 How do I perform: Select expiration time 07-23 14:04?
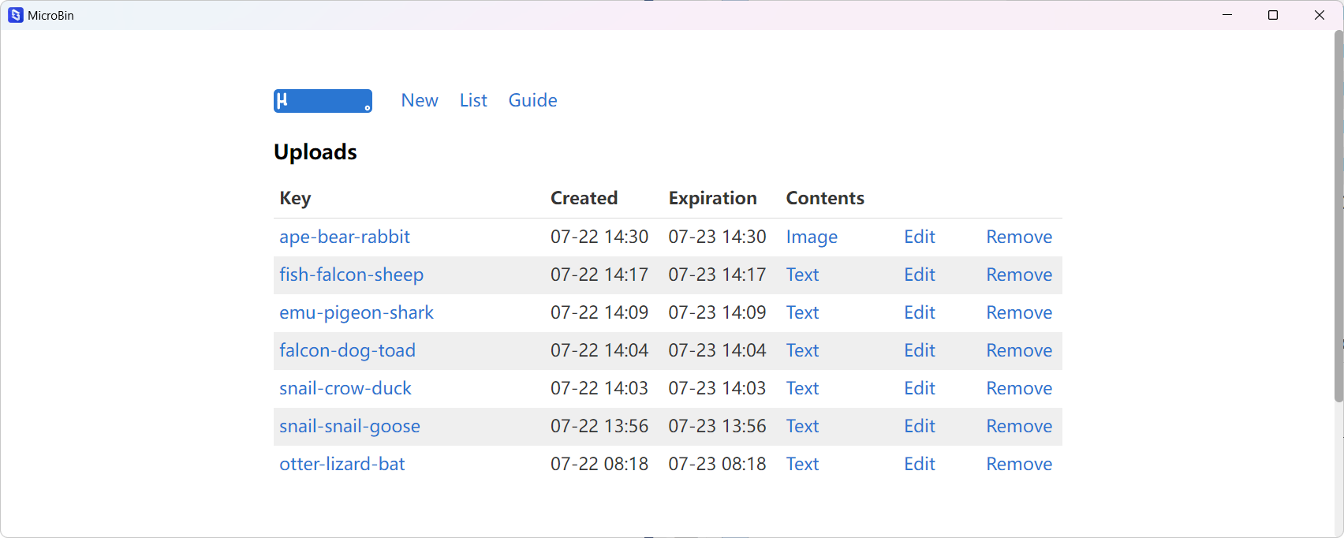point(717,350)
